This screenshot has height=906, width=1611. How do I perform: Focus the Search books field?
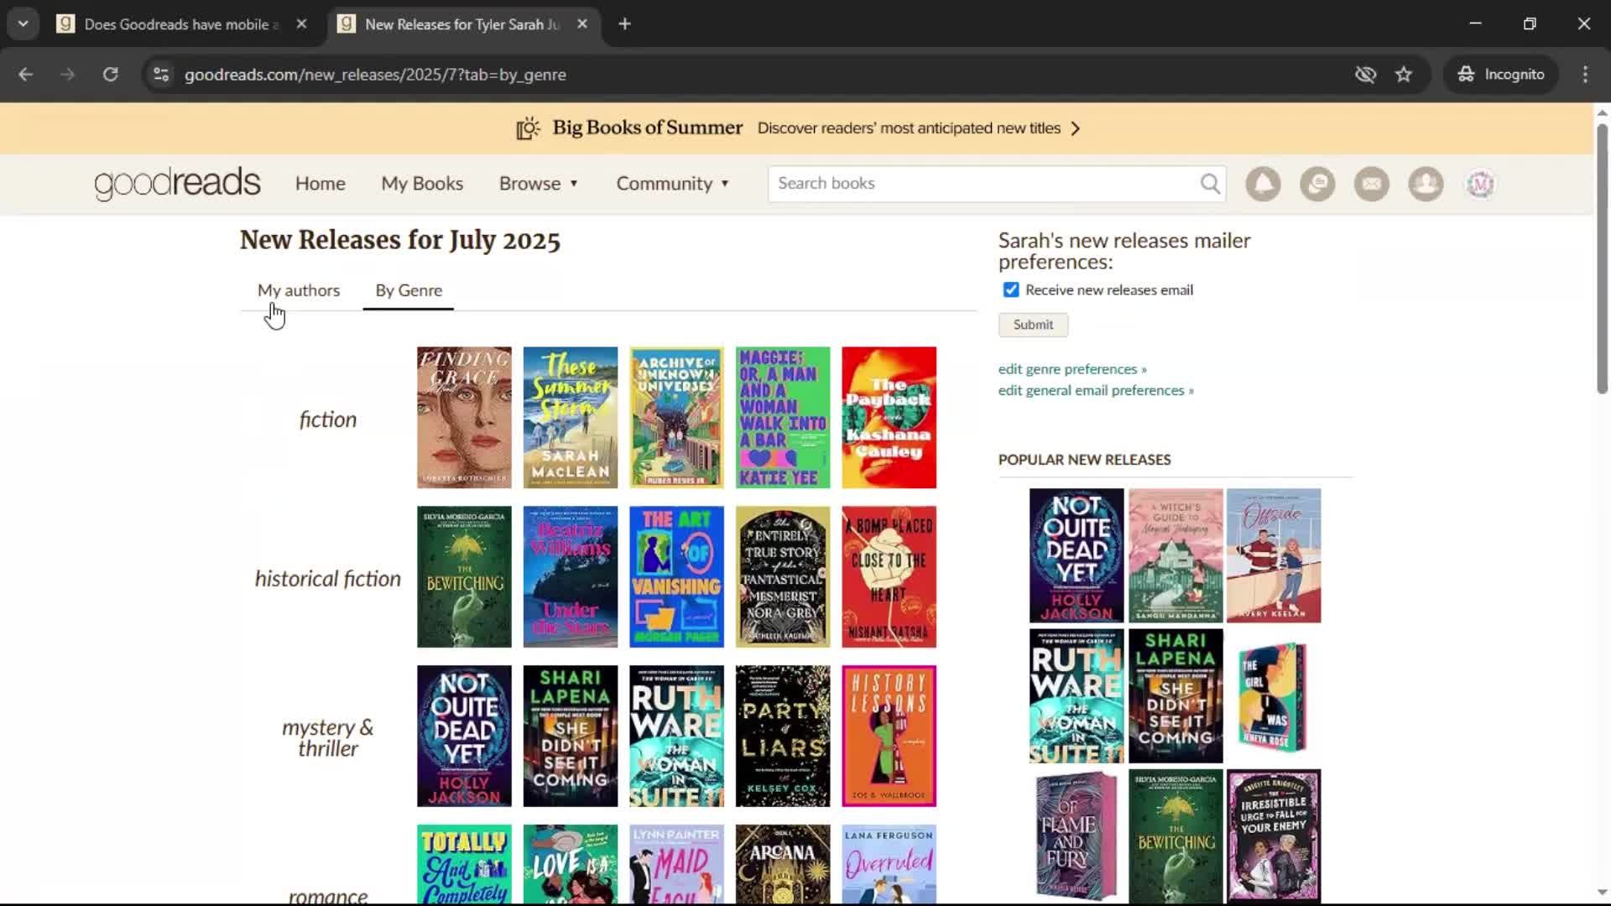coord(986,184)
